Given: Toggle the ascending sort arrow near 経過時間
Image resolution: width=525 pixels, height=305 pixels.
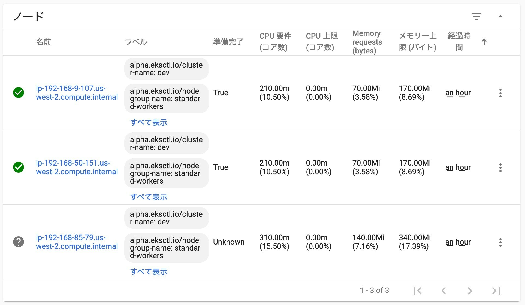Looking at the screenshot, I should pyautogui.click(x=484, y=42).
